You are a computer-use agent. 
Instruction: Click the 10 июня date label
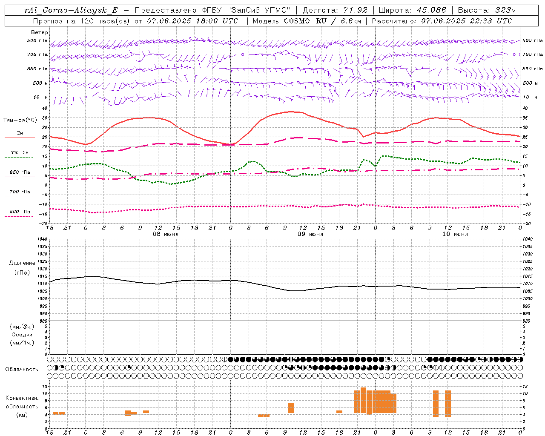point(455,234)
